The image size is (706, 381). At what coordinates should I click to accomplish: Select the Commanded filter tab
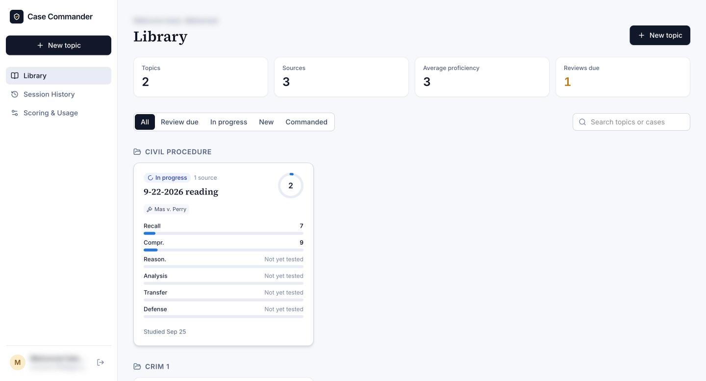[306, 122]
